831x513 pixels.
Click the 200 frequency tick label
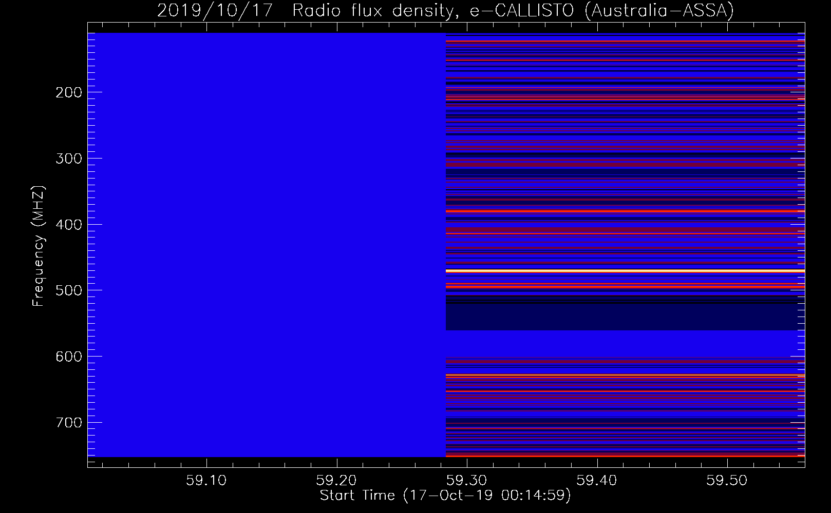[x=69, y=92]
